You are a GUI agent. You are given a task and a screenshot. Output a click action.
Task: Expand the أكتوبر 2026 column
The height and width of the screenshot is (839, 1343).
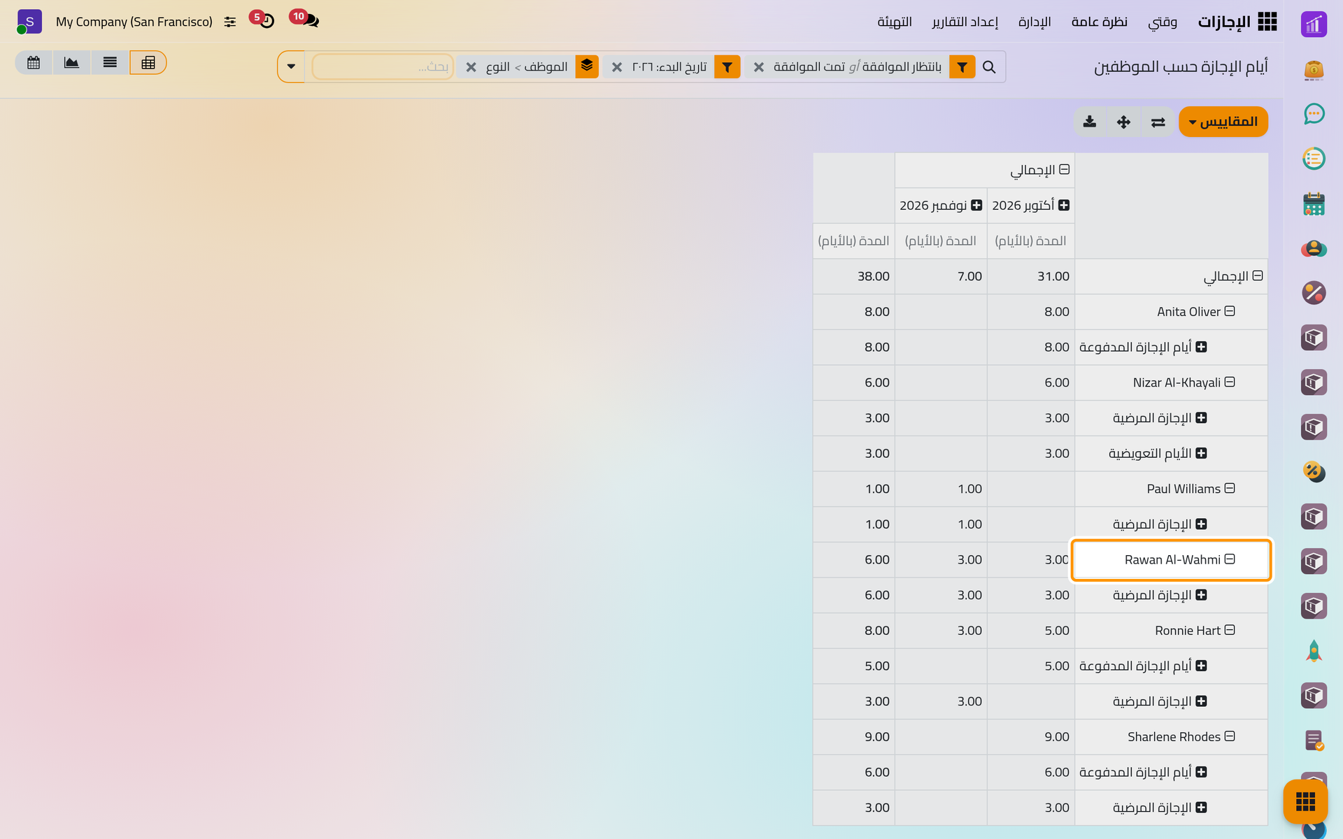(x=1064, y=205)
